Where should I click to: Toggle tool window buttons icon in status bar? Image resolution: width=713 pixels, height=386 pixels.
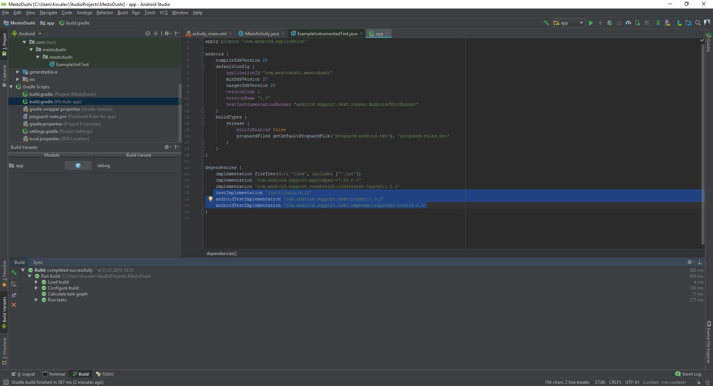pos(6,382)
